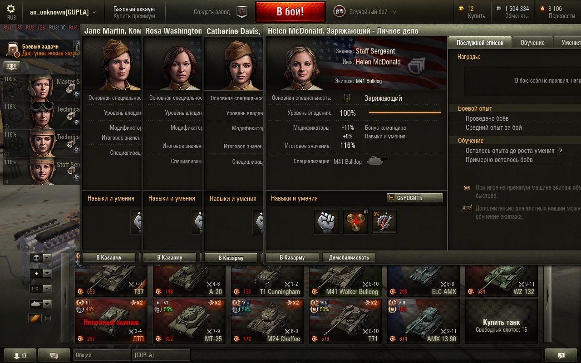Select the repair skill icon at 0%
581x363 pixels.
384,221
